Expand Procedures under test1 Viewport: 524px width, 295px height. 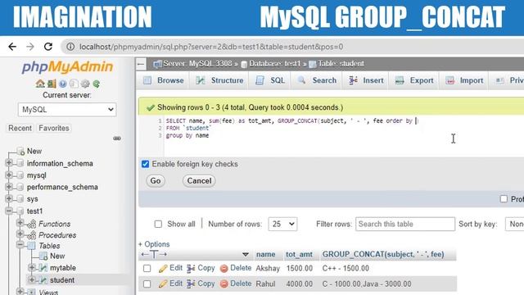click(20, 234)
